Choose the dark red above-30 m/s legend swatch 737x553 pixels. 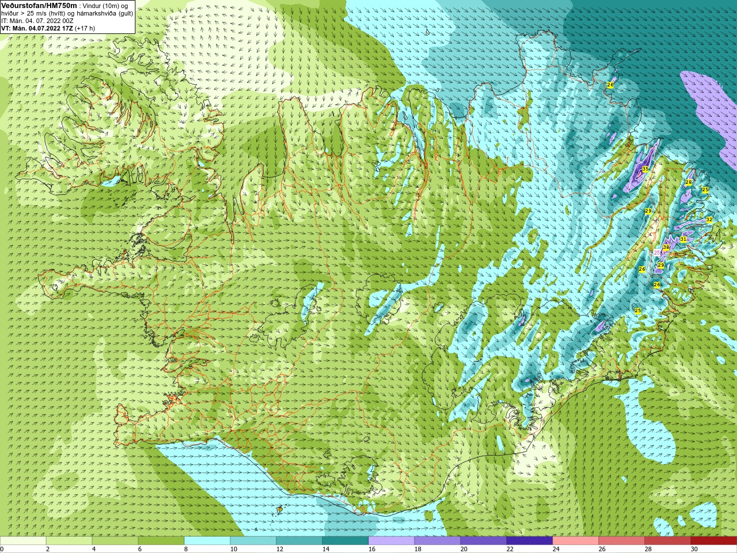pyautogui.click(x=714, y=540)
